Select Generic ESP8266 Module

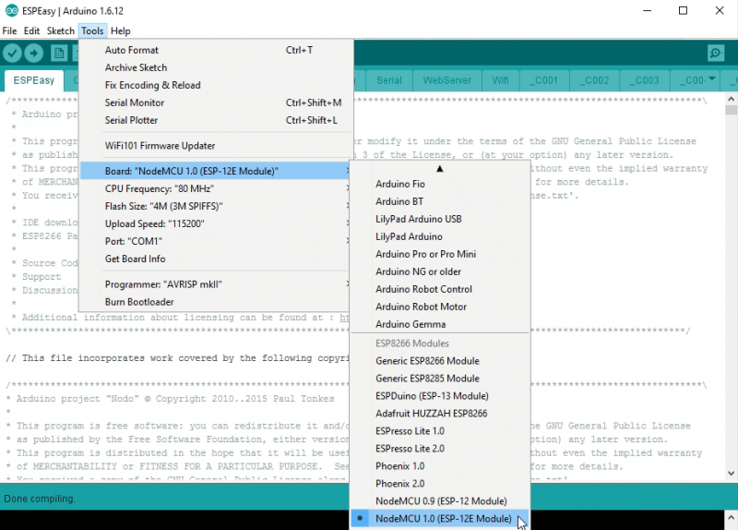[x=440, y=361]
